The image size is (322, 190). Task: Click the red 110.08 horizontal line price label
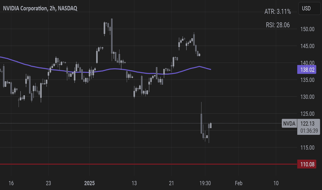[307, 164]
